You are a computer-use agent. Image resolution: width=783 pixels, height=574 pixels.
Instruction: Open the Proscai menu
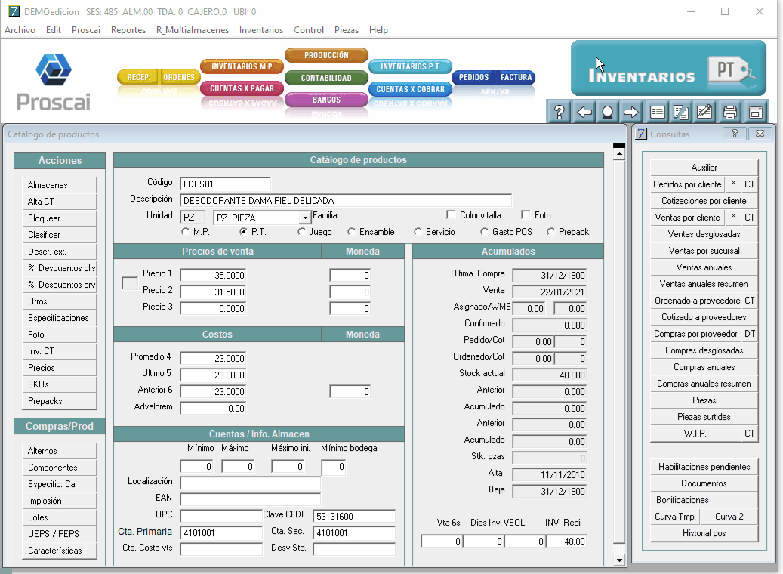pyautogui.click(x=86, y=30)
